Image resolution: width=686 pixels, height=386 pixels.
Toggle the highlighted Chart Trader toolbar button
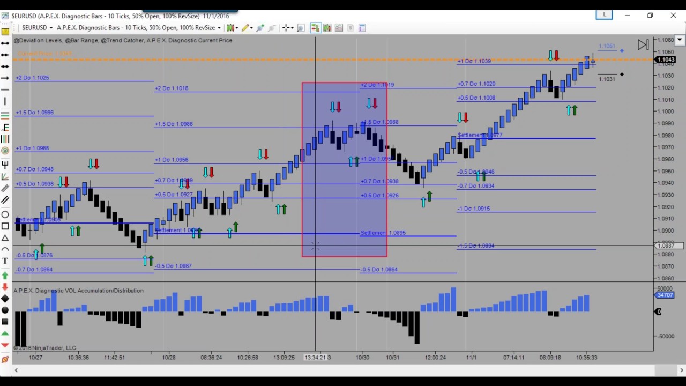316,28
